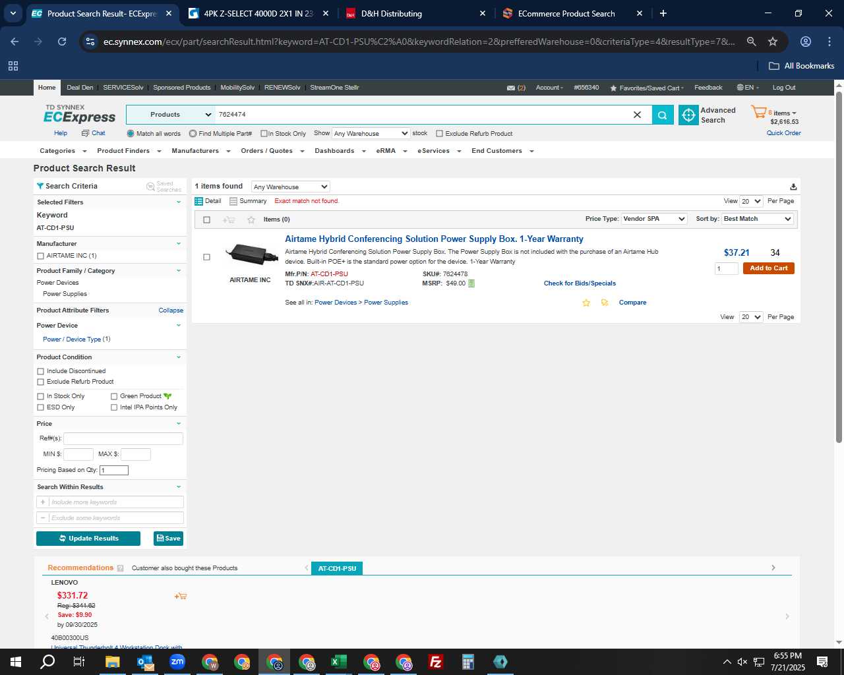The image size is (844, 675).
Task: Open the Product Finders menu
Action: [x=129, y=151]
